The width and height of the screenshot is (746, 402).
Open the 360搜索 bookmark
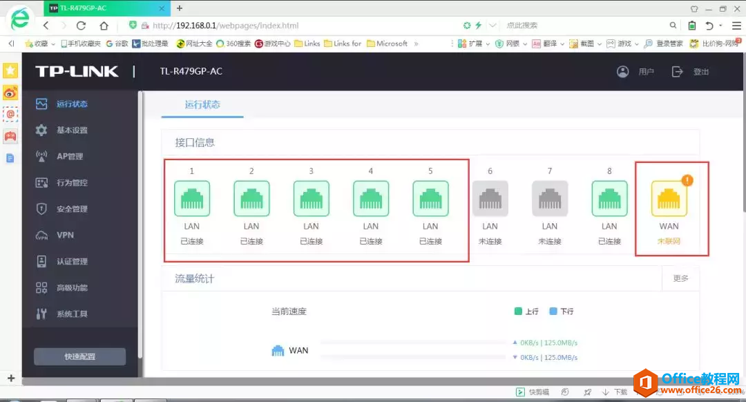tap(233, 44)
